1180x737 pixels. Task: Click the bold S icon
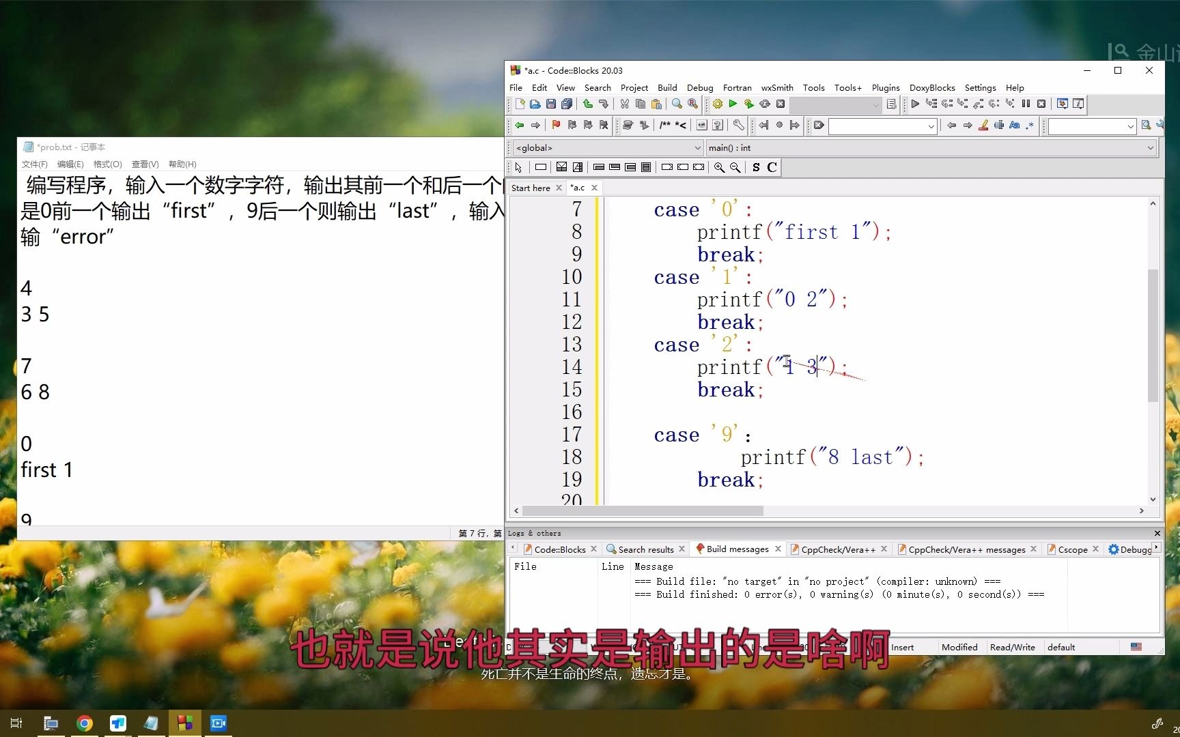pyautogui.click(x=756, y=168)
